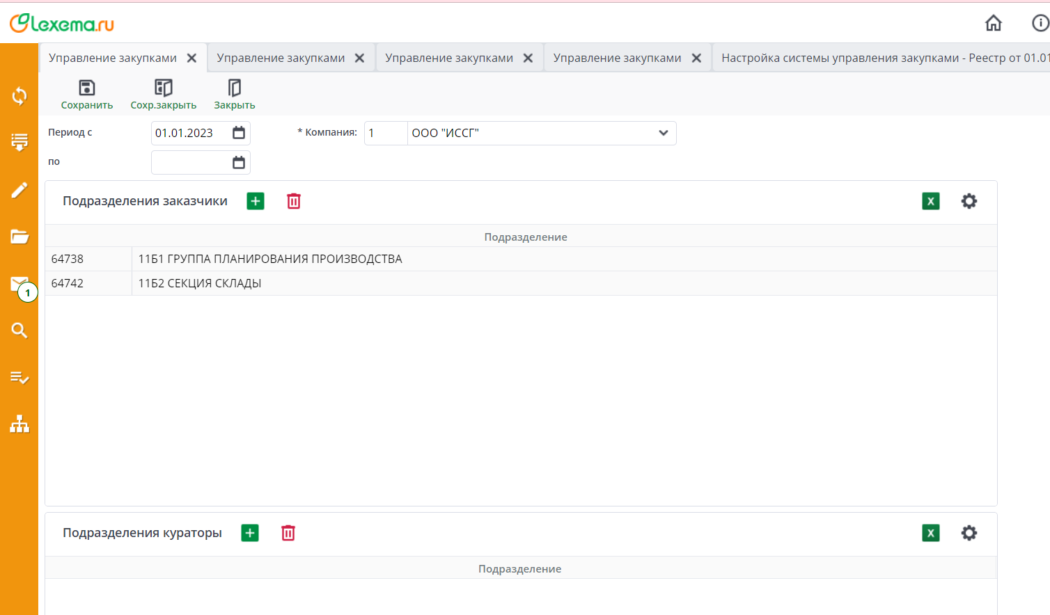This screenshot has height=615, width=1050.
Task: Click the refresh sync sidebar icon
Action: click(x=19, y=96)
